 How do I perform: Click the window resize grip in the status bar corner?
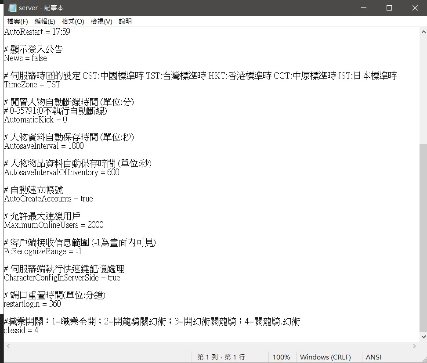click(x=424, y=360)
